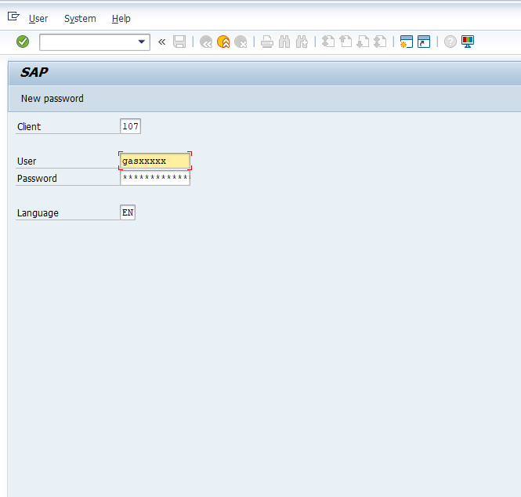Click the Help question mark icon
Screen dimensions: 521x497
click(x=450, y=42)
